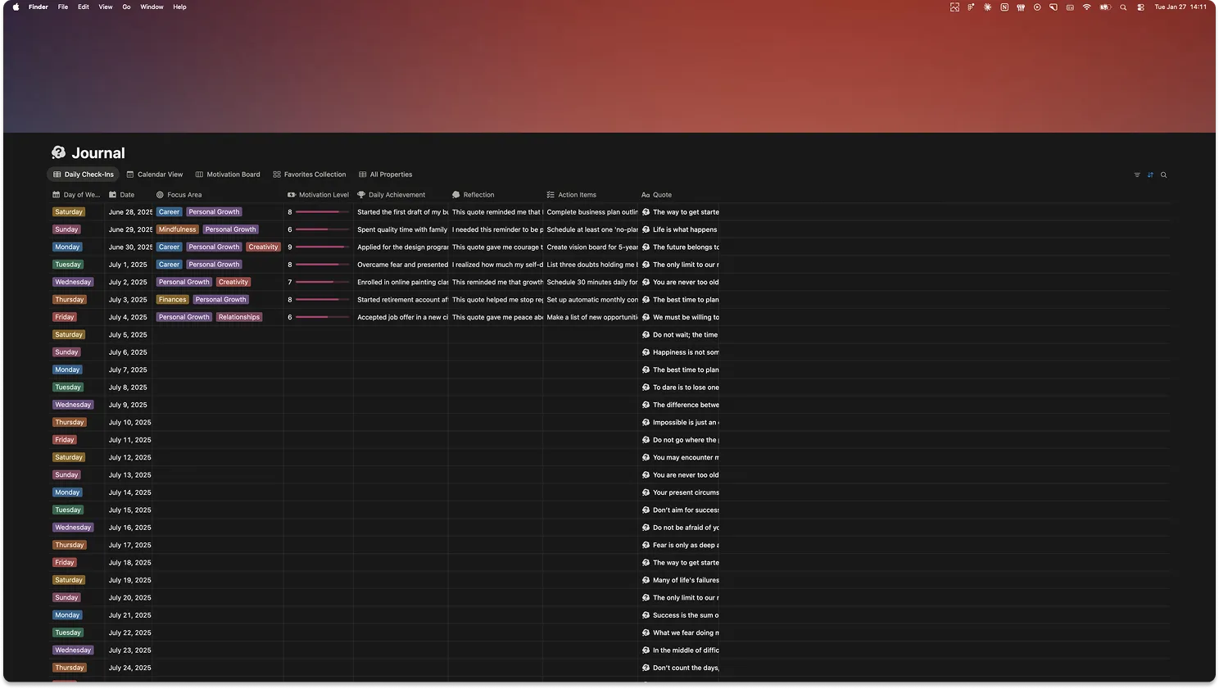1219x689 pixels.
Task: Click the trophy icon on Daily Achievement column
Action: pos(360,194)
